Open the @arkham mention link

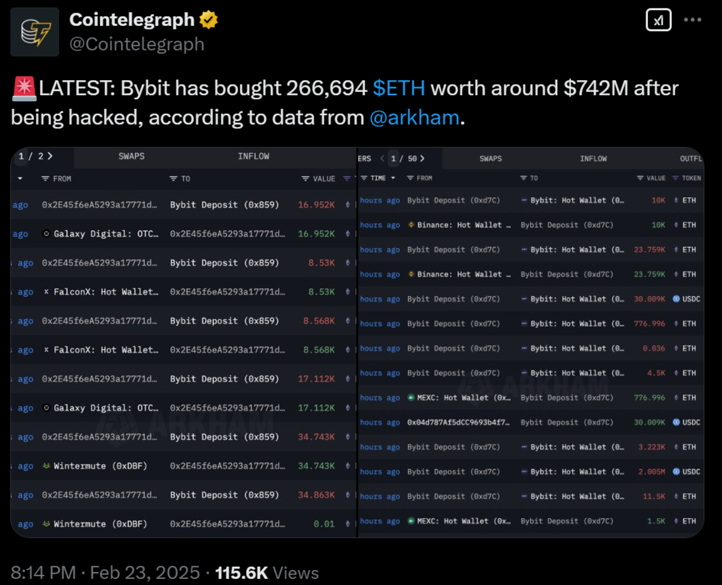[x=414, y=117]
